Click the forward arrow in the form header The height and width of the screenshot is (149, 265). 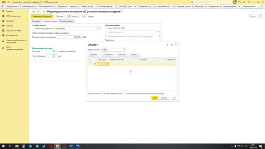(x=39, y=12)
